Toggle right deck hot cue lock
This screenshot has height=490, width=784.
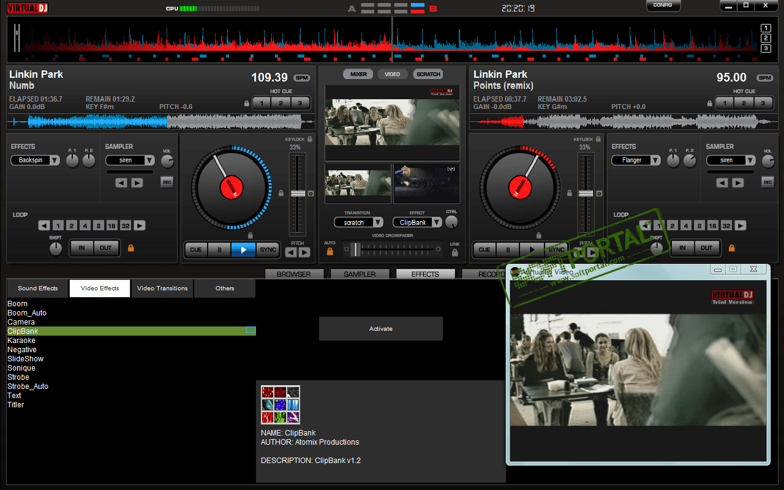click(709, 104)
